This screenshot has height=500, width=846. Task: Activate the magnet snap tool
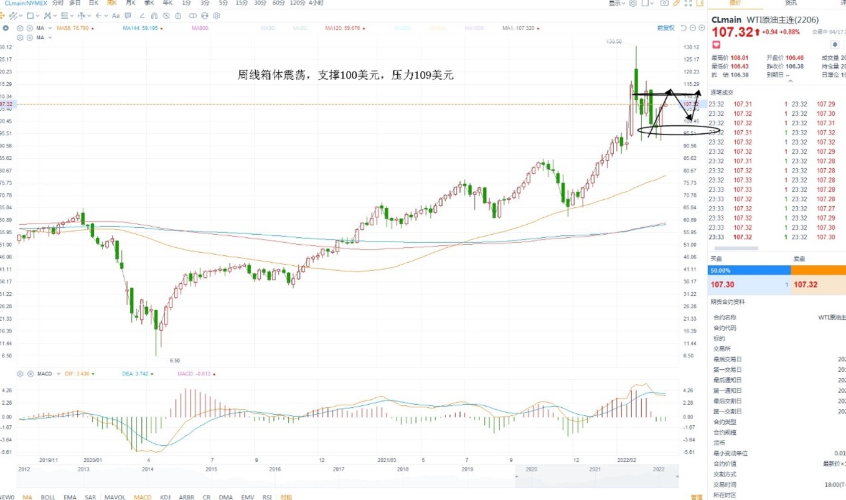click(154, 15)
